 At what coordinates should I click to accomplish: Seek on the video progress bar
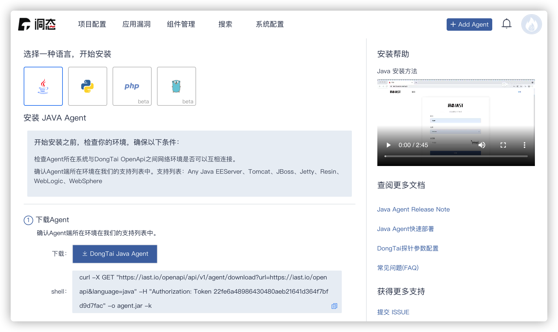456,156
